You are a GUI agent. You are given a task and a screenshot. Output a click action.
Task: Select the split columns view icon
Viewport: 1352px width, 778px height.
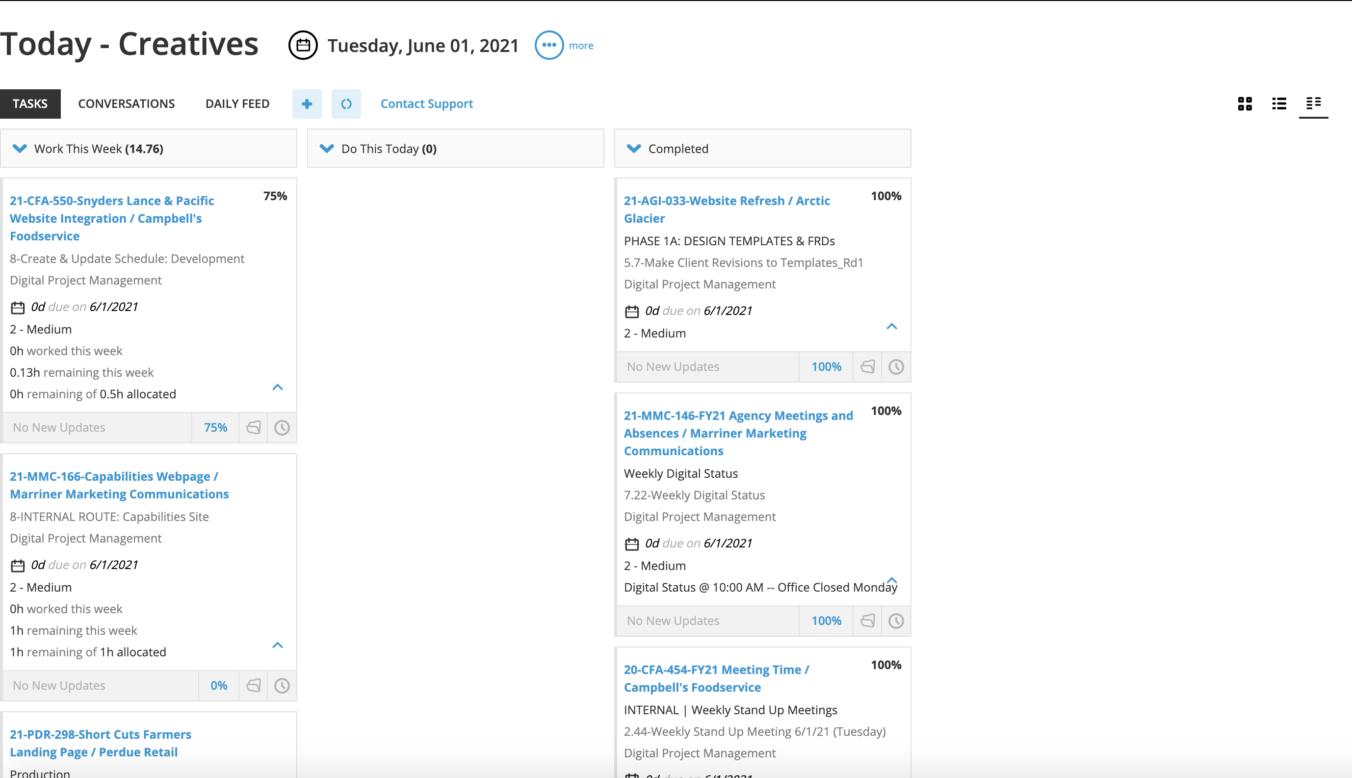1313,103
